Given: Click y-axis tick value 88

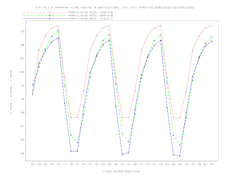Looking at the screenshot, I should point(22,45).
